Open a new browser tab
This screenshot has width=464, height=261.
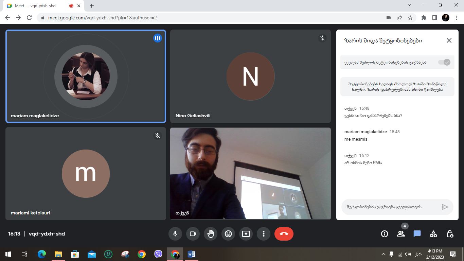pyautogui.click(x=92, y=6)
